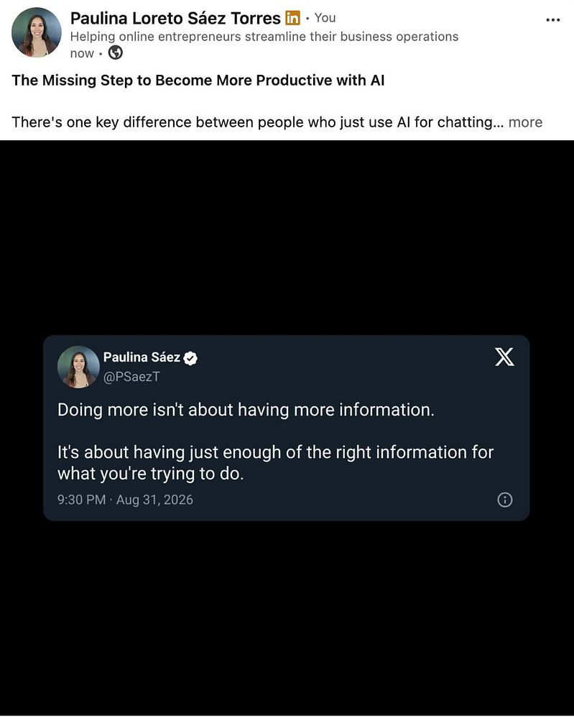Open the embedded tweet image card
This screenshot has height=719, width=574.
click(287, 428)
